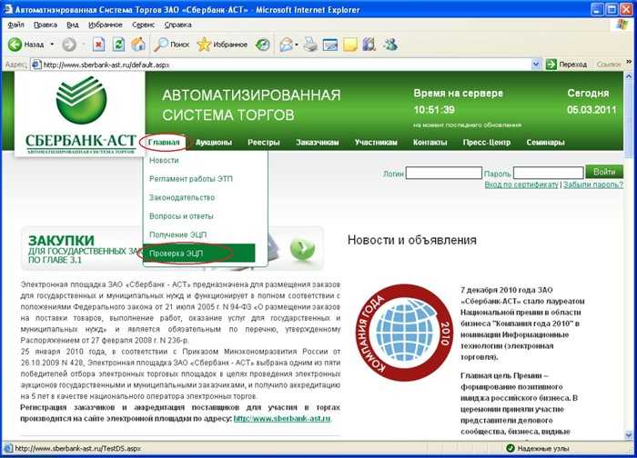Open the Пресс-Центр navigation tab
The image size is (637, 458).
click(x=486, y=143)
